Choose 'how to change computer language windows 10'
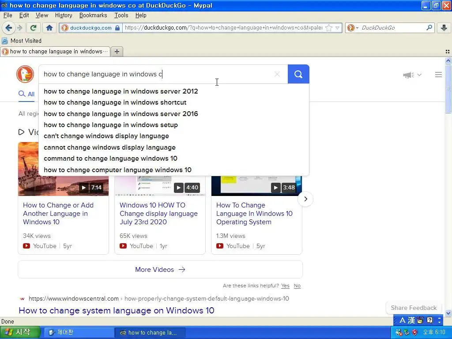The width and height of the screenshot is (452, 339). [174, 170]
